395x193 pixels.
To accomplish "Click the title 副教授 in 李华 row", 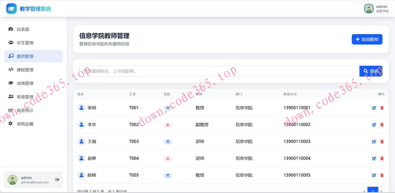I will tap(202, 125).
